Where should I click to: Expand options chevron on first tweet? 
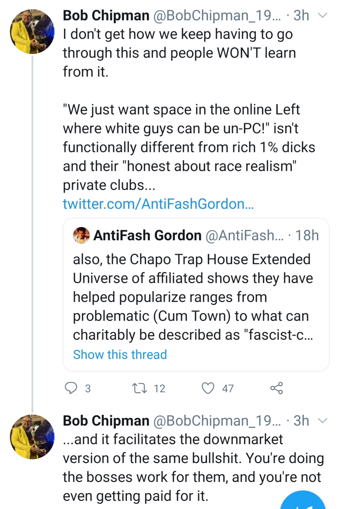click(323, 15)
